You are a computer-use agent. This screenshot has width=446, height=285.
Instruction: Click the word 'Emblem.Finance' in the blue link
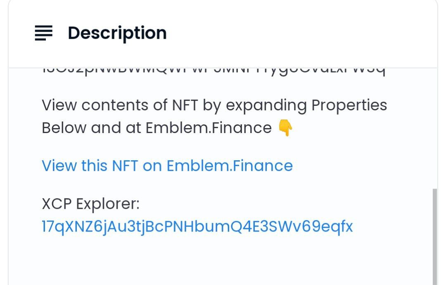coord(230,166)
